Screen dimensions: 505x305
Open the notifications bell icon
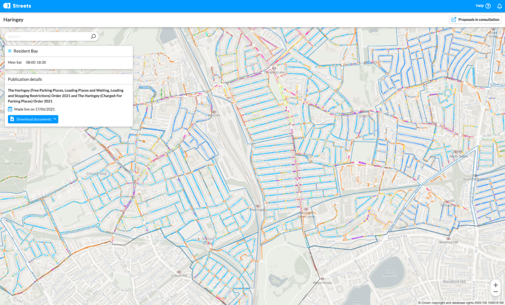click(x=498, y=5)
